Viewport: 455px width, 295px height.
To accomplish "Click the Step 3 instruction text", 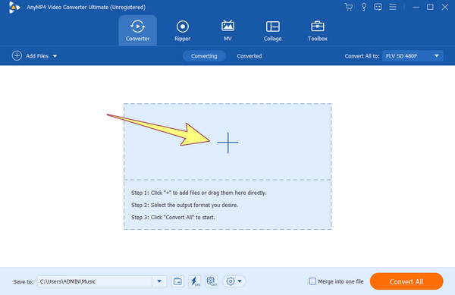I will tap(173, 217).
